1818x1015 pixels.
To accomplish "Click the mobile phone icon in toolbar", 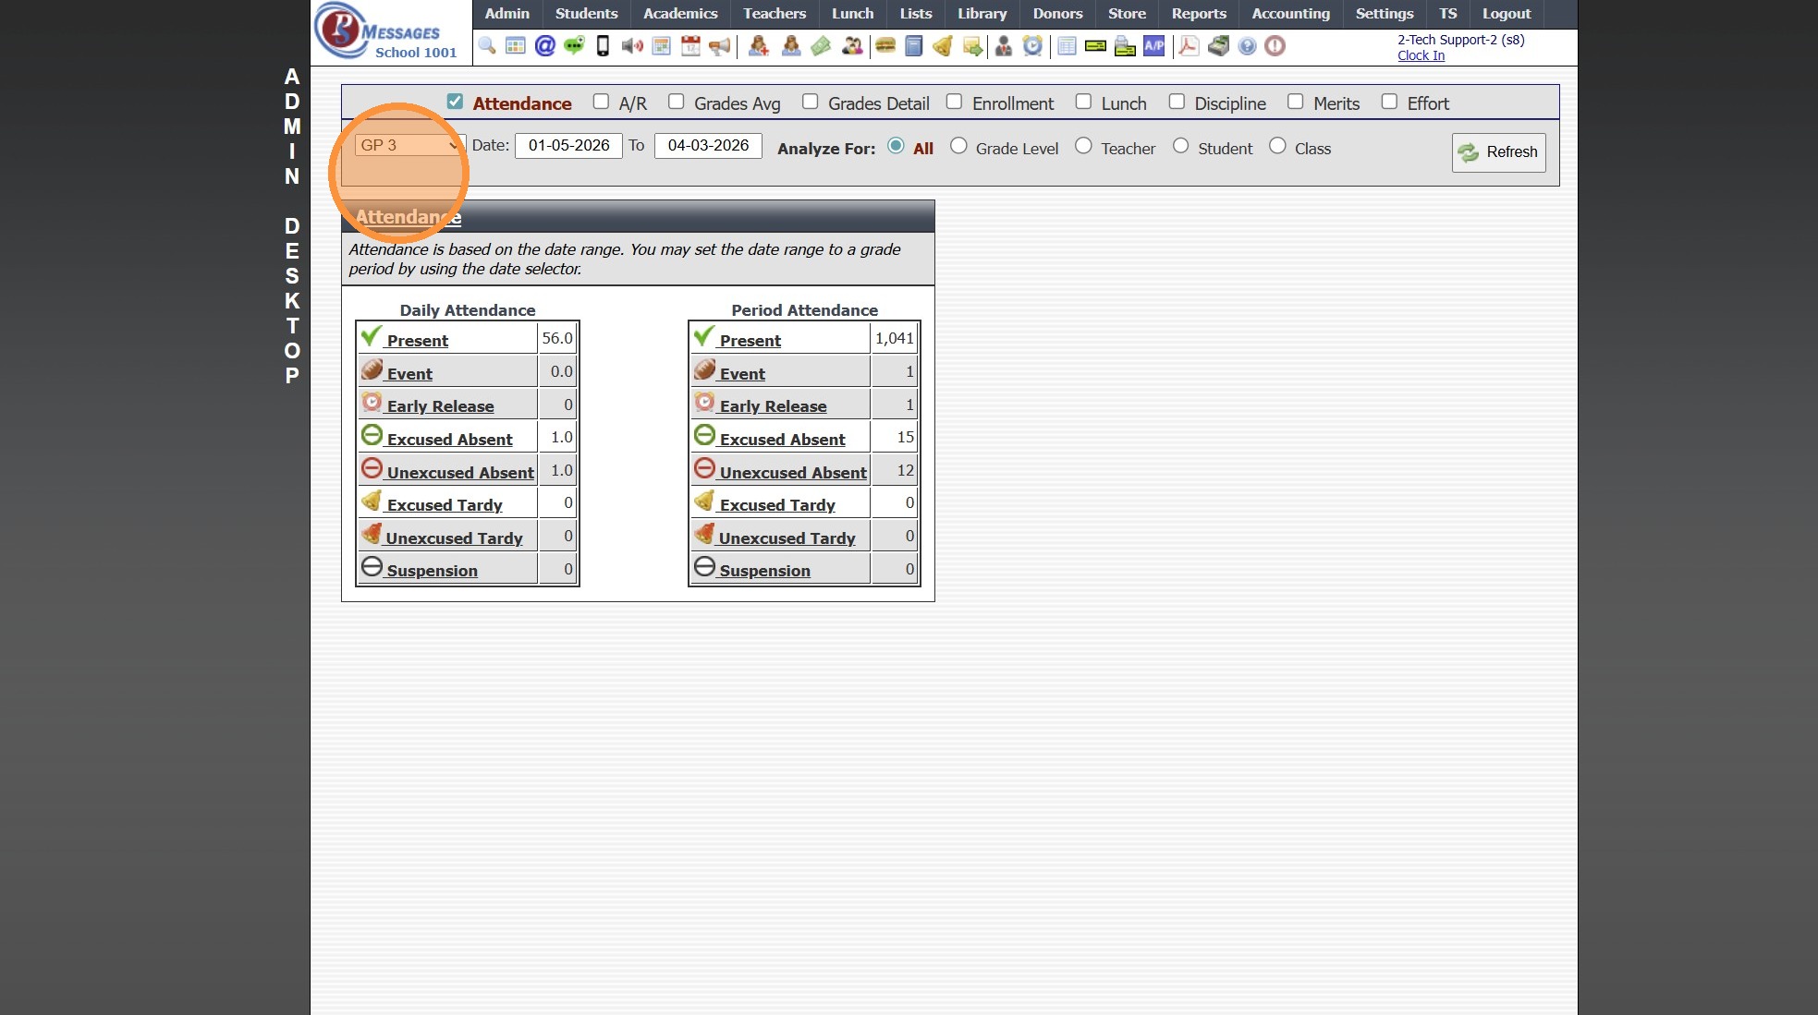I will point(603,46).
